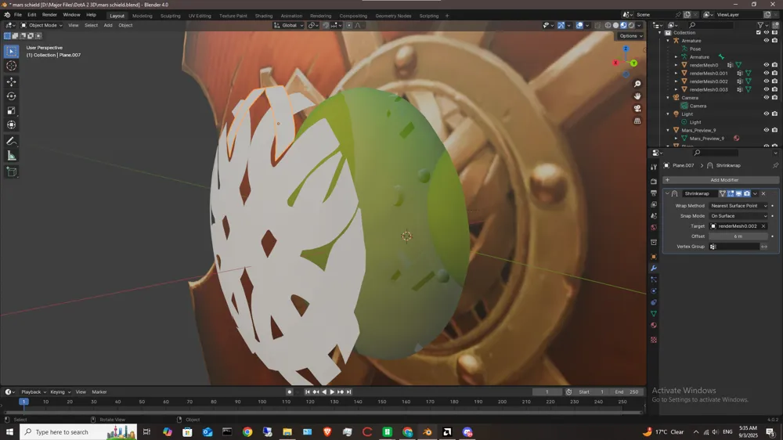The width and height of the screenshot is (783, 440).
Task: Play the animation in timeline
Action: 332,392
